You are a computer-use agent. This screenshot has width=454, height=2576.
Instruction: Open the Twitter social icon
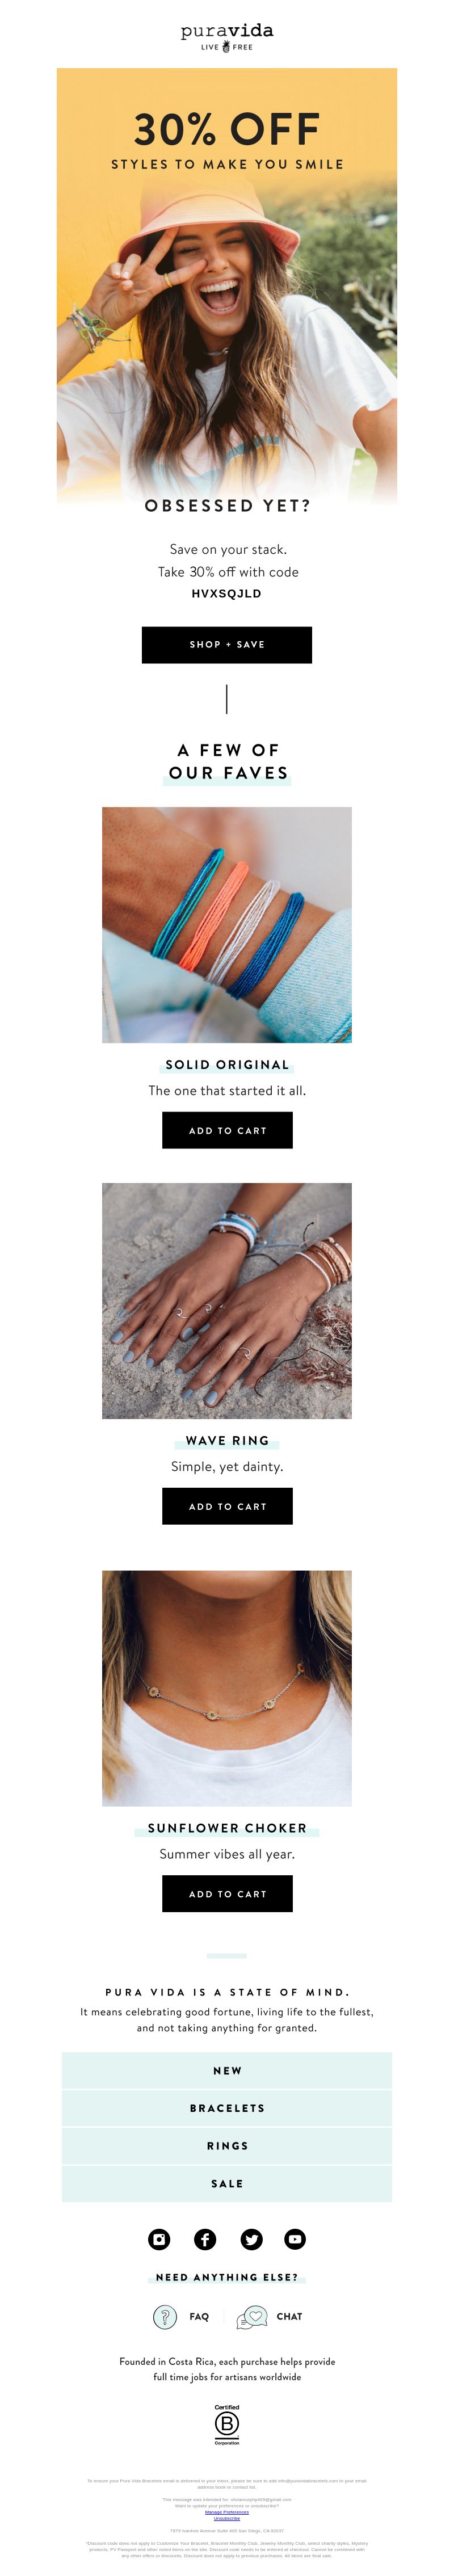click(x=251, y=2239)
